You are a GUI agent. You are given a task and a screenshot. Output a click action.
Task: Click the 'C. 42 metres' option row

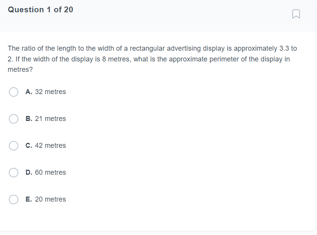click(46, 146)
